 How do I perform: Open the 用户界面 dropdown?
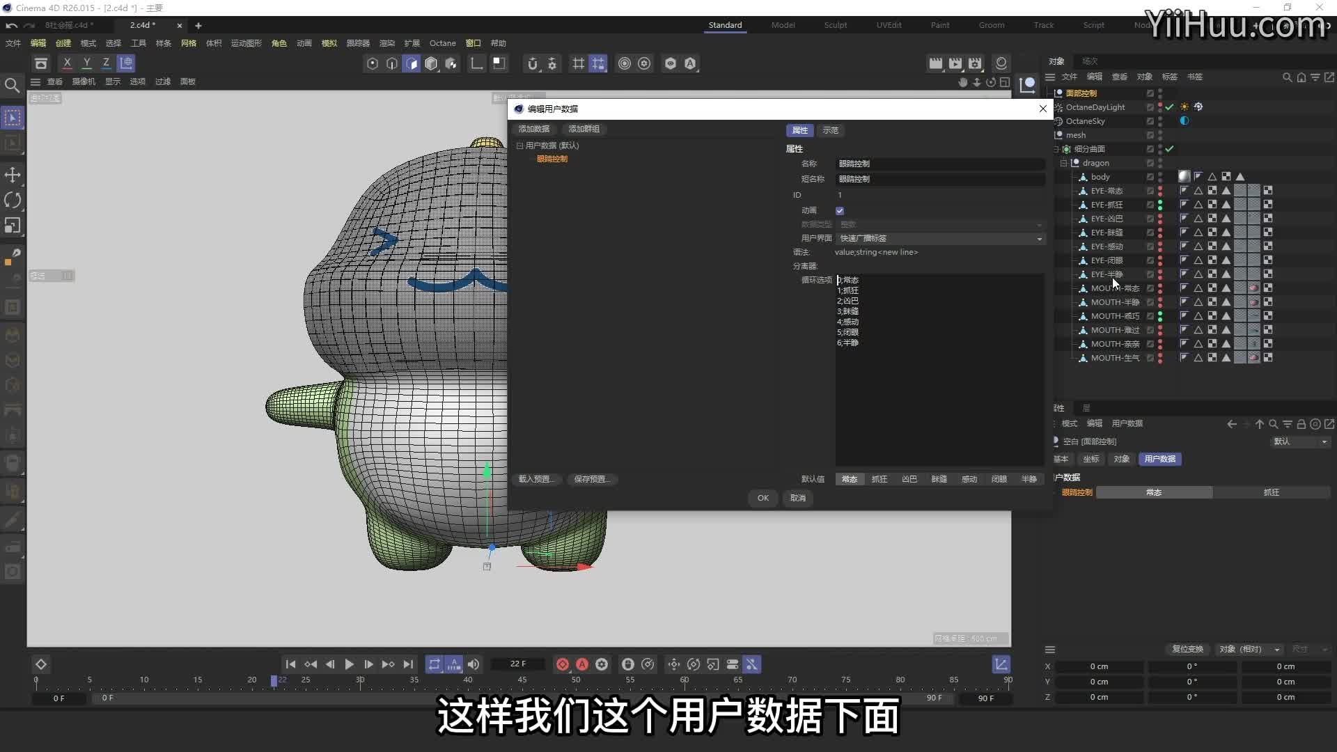[x=940, y=238]
